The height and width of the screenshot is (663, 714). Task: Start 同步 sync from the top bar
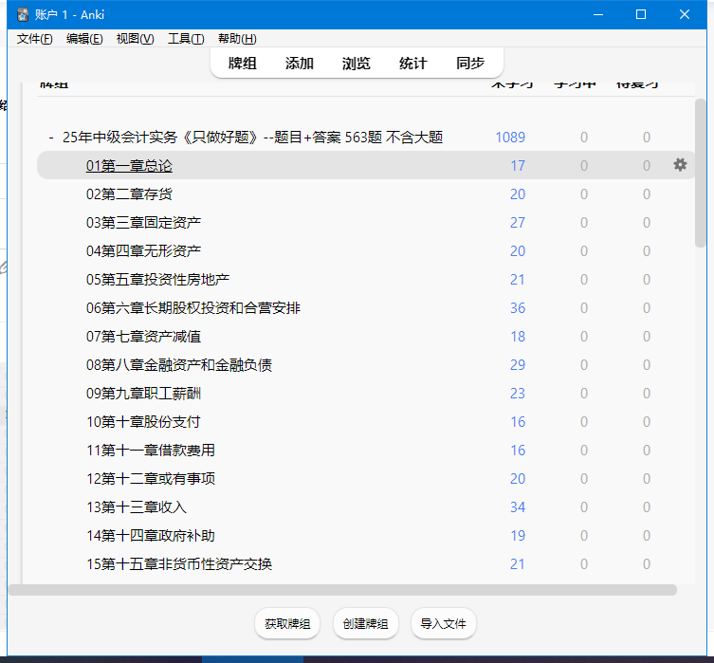[x=470, y=63]
